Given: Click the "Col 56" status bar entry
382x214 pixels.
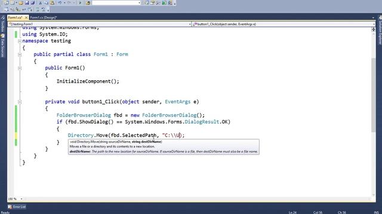Looking at the screenshot, I should coord(318,212).
